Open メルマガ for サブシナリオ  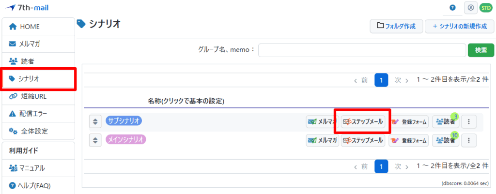click(322, 122)
